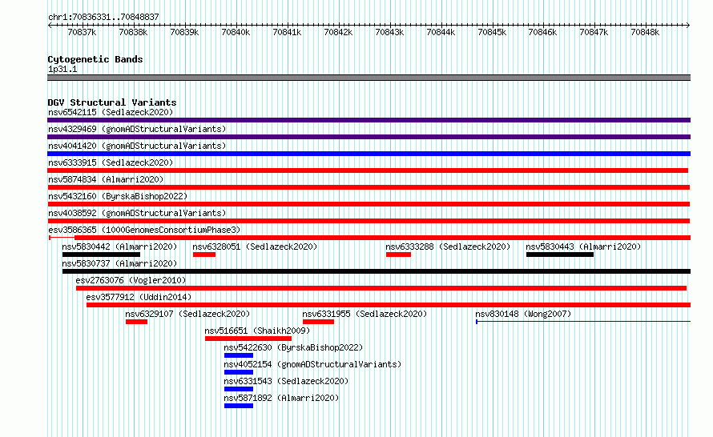713x437 pixels.
Task: Open the nsv6333288 (Sedlazeck2020) label
Action: tap(448, 247)
